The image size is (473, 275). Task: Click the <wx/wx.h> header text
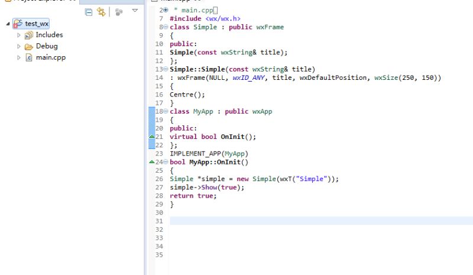[223, 18]
